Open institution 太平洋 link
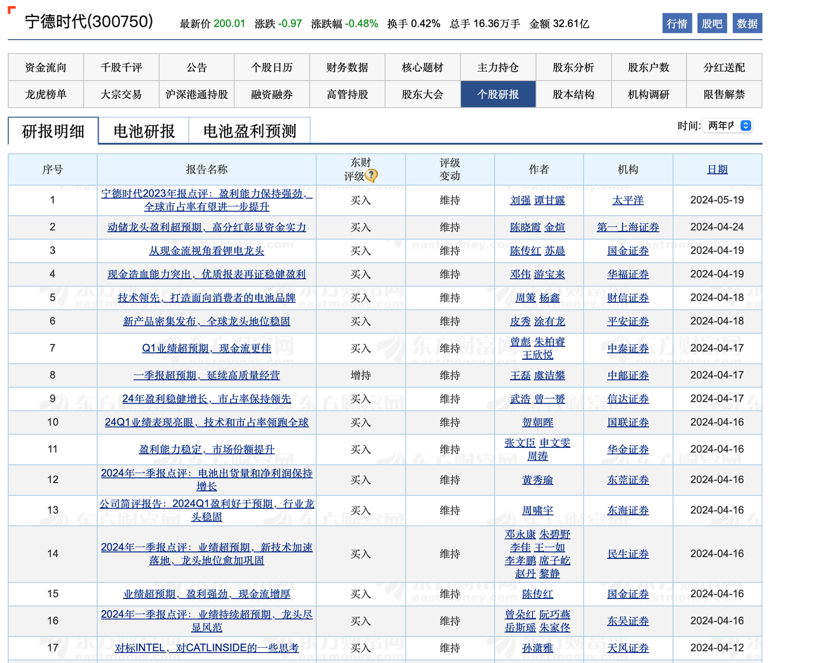The image size is (813, 663). (x=628, y=200)
